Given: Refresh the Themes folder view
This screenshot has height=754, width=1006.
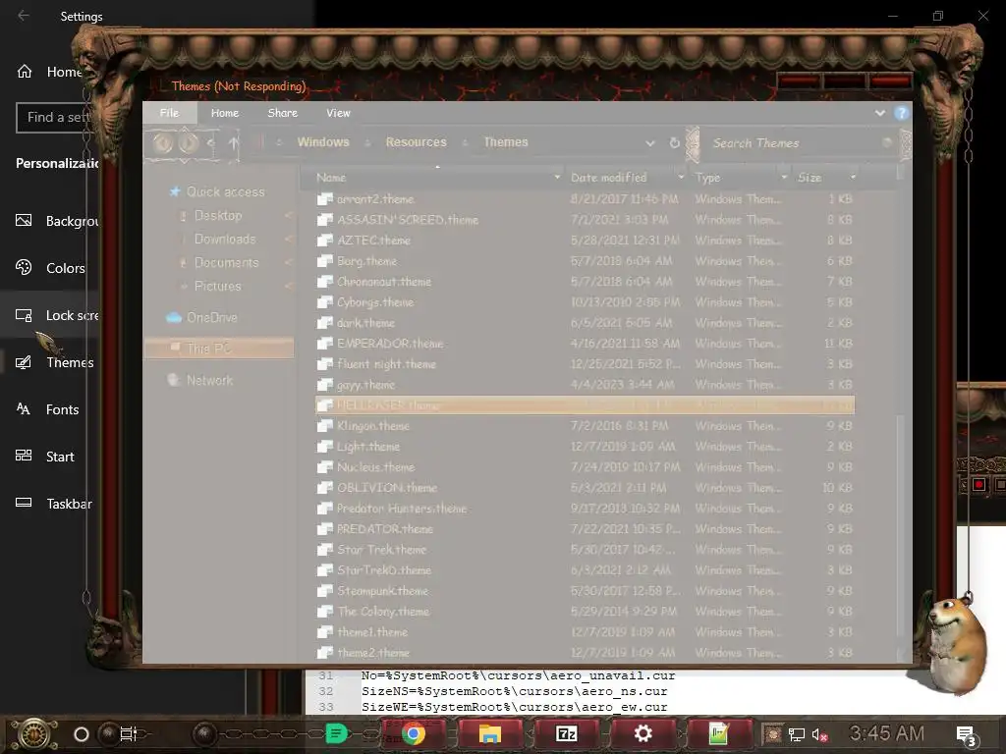Looking at the screenshot, I should (x=674, y=143).
